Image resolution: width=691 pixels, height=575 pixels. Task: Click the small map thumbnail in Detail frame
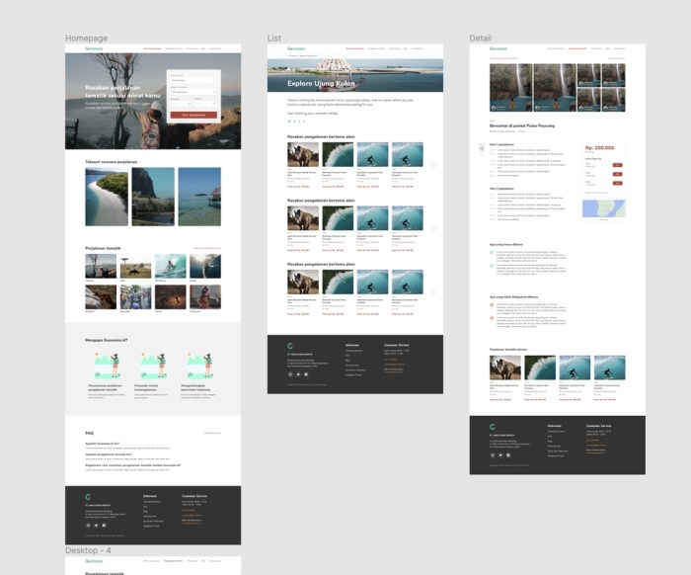[603, 207]
